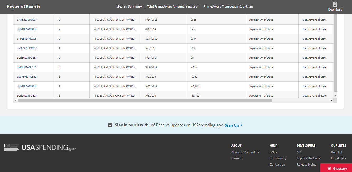This screenshot has height=172, width=352.
Task: Click the table's scroll-right arrow
Action: point(331,100)
